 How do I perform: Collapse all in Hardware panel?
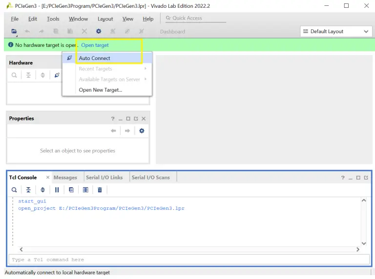pyautogui.click(x=28, y=75)
